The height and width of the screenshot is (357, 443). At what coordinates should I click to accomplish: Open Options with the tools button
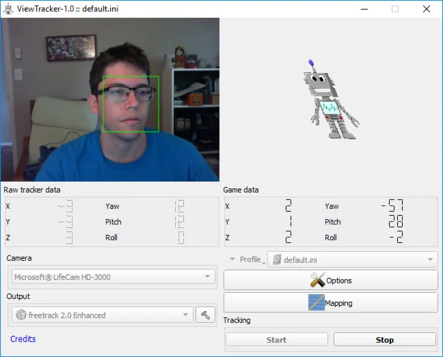coord(331,280)
